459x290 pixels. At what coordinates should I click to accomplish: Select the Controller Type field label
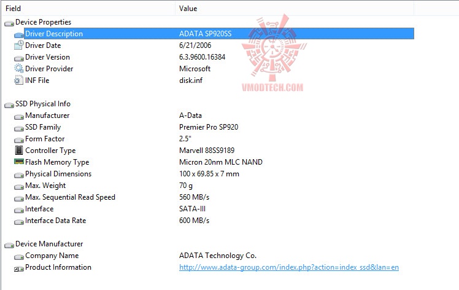[x=50, y=151]
